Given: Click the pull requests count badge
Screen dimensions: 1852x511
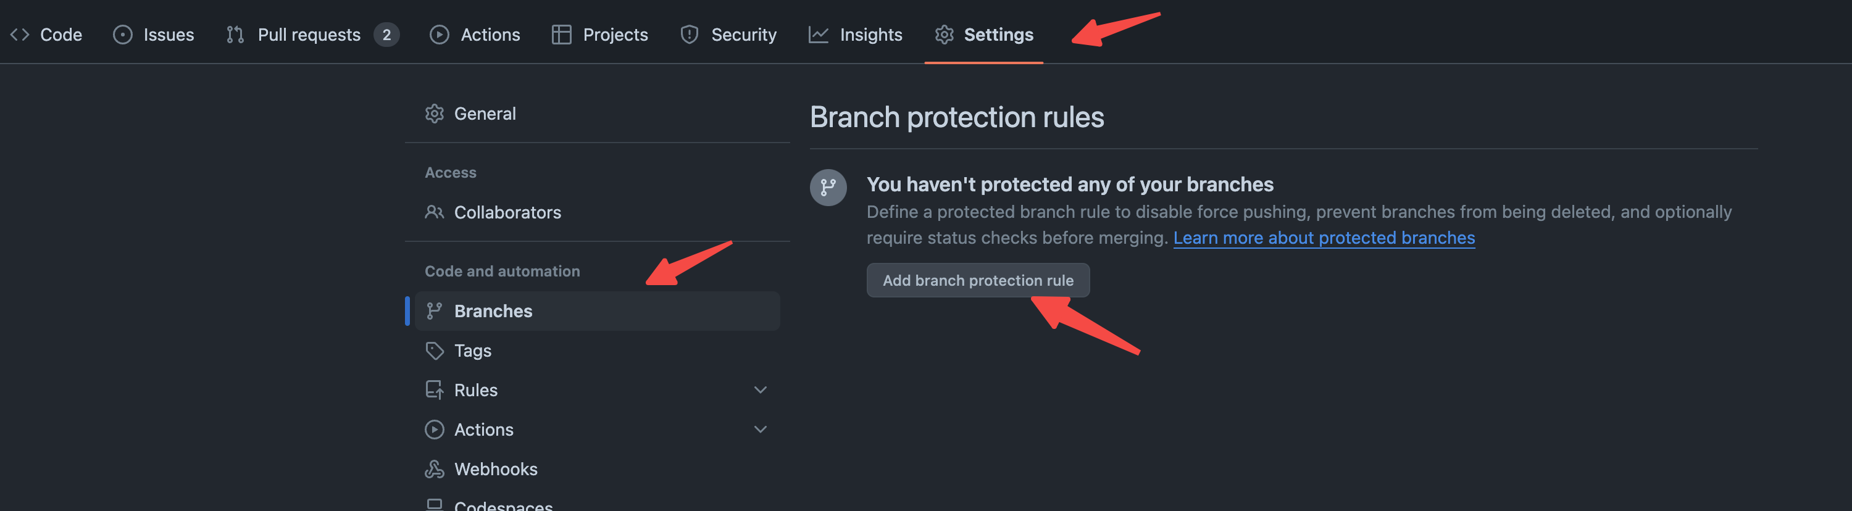Looking at the screenshot, I should click(x=386, y=35).
